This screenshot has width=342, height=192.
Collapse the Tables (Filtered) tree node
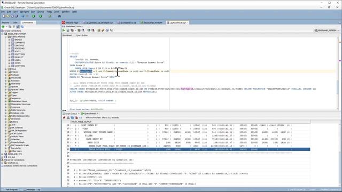pos(6,37)
